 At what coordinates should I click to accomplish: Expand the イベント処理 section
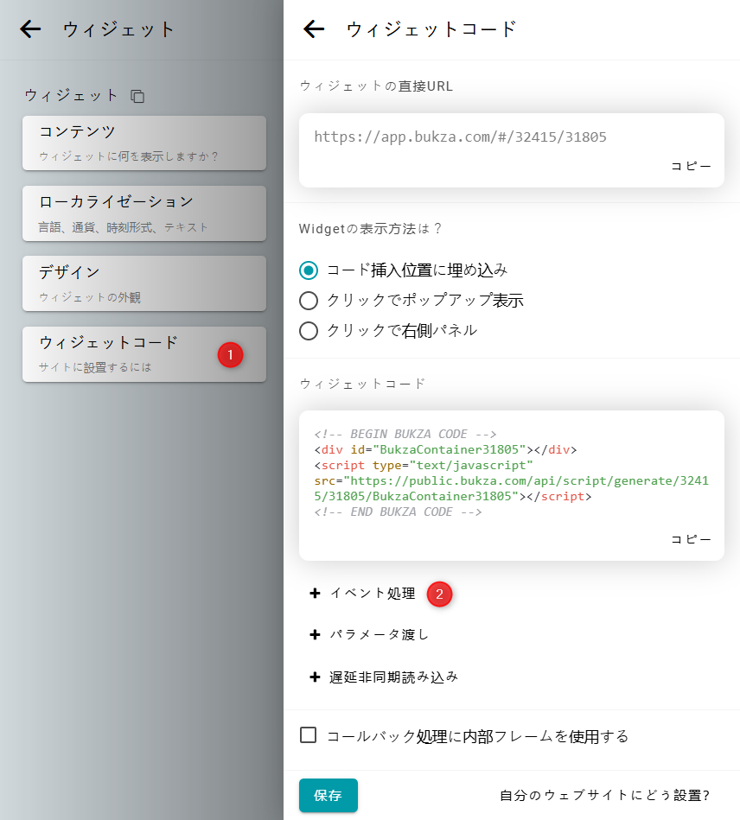pyautogui.click(x=373, y=594)
